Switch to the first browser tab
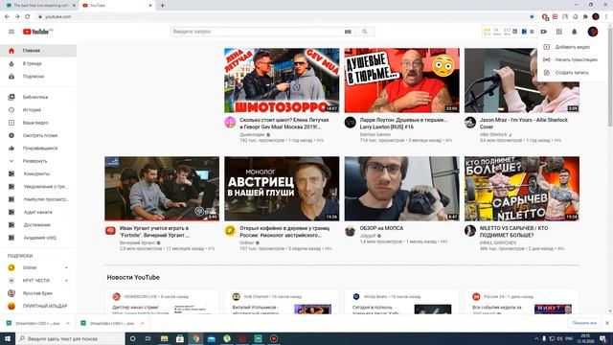 click(x=39, y=6)
